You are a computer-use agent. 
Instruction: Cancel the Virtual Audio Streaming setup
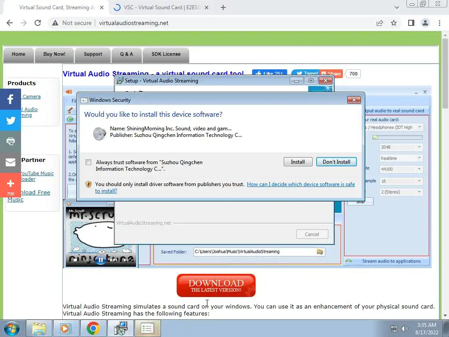(312, 234)
